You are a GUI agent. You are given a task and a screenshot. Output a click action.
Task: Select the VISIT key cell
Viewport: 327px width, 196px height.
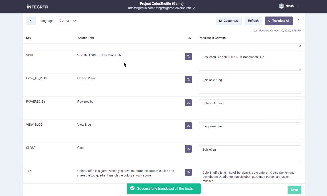[30, 55]
